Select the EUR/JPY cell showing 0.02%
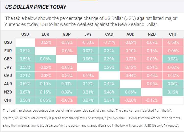This screenshot has width=184, height=132. [x=88, y=51]
